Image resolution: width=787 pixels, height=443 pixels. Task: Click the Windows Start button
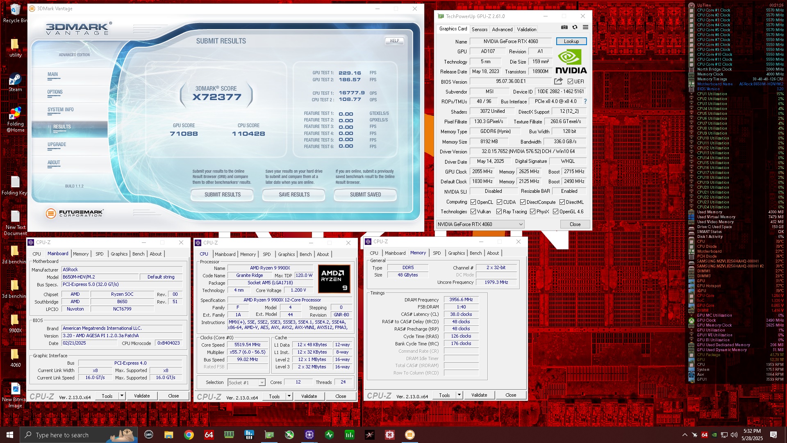click(x=10, y=435)
